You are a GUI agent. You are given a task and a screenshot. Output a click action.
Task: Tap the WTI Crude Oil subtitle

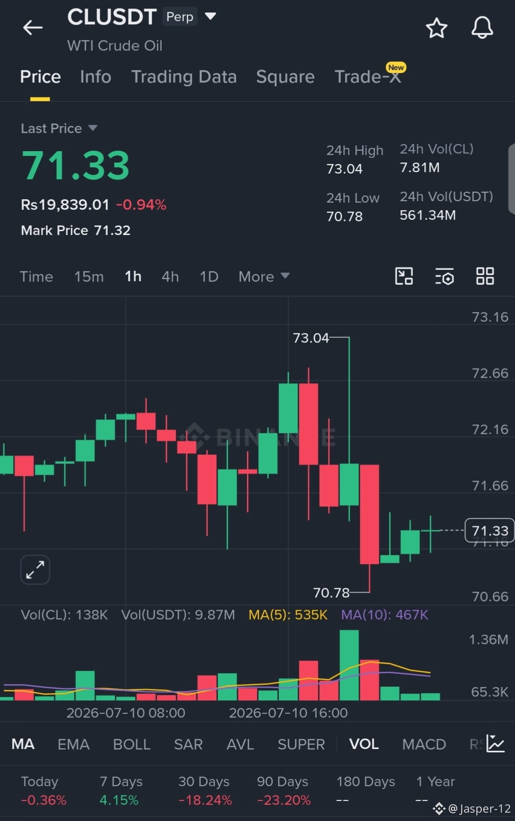[115, 45]
